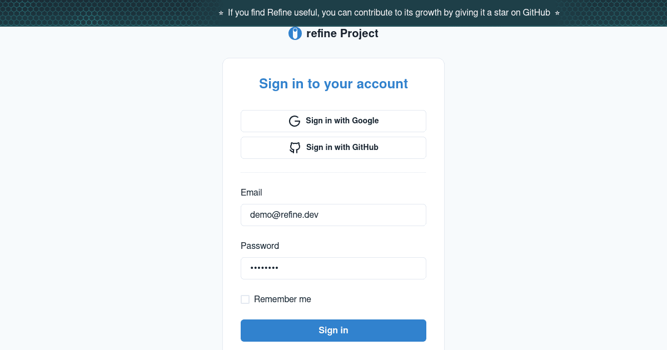Focus the Email input field
Image resolution: width=667 pixels, height=350 pixels.
tap(333, 215)
